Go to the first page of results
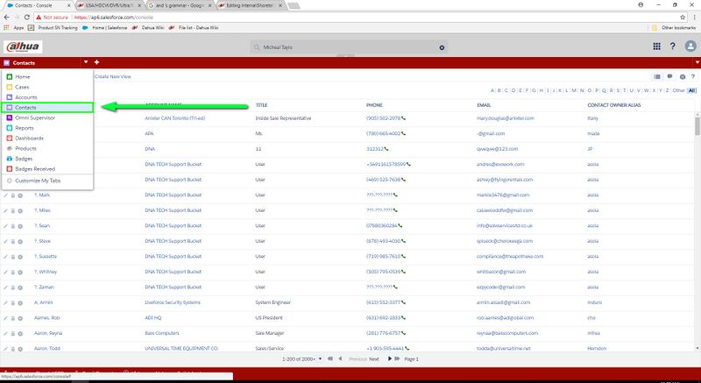 pos(330,358)
